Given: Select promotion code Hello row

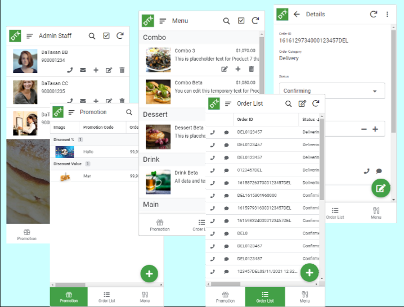Looking at the screenshot, I should click(95, 152).
